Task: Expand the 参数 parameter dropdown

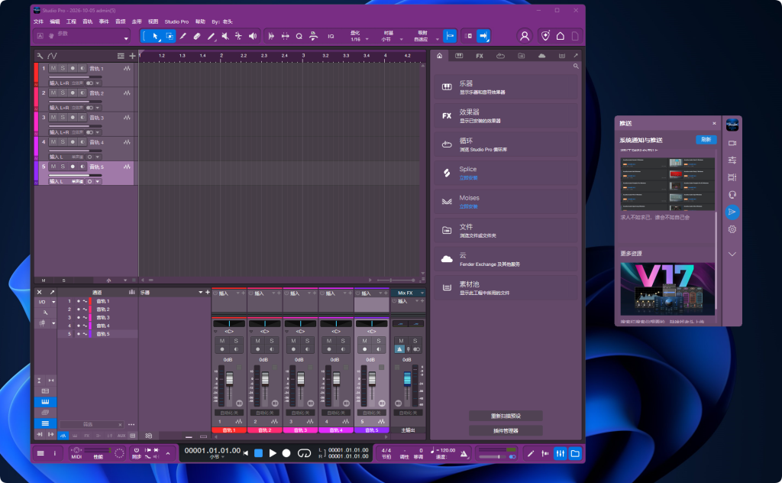Action: click(126, 38)
